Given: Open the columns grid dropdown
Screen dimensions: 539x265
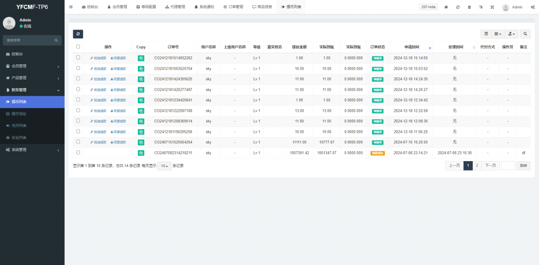Looking at the screenshot, I should click(497, 34).
